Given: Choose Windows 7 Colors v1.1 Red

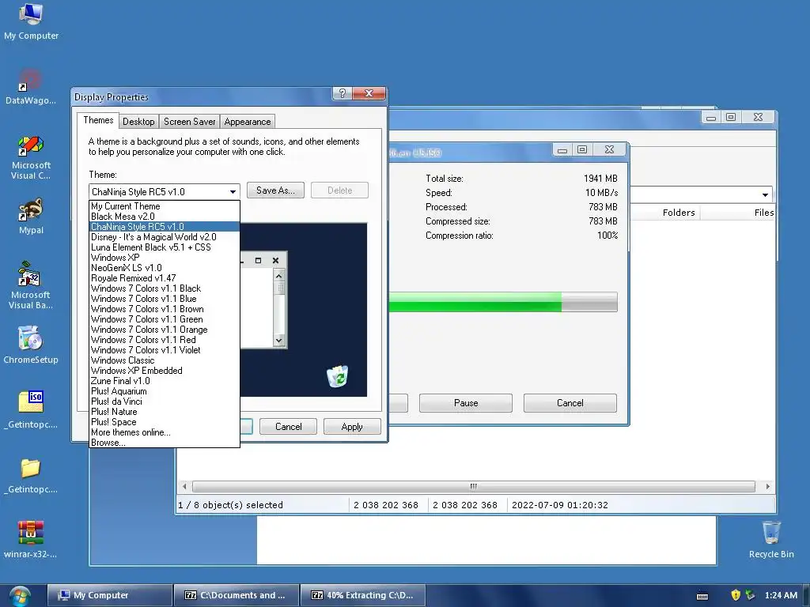Looking at the screenshot, I should pyautogui.click(x=165, y=340).
